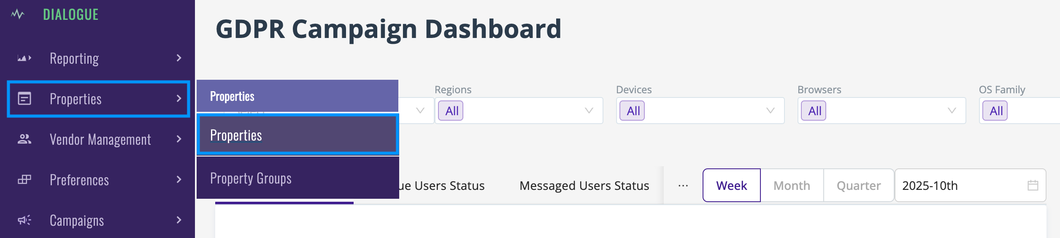Click the Properties panel icon in sidebar

tap(24, 99)
